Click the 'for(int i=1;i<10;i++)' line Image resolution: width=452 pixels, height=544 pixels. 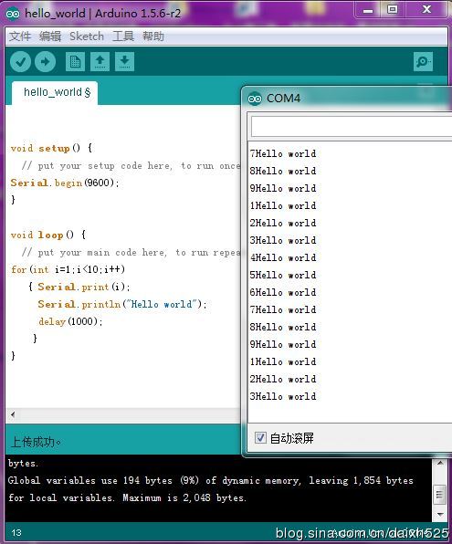(x=68, y=269)
